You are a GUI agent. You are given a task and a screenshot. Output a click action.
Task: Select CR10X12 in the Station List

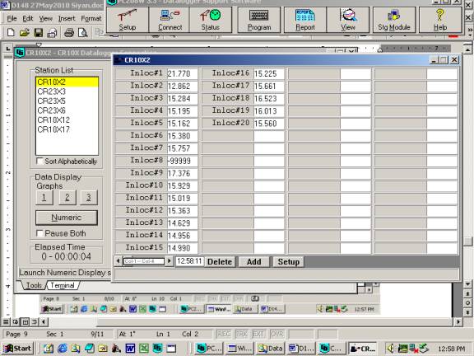click(67, 119)
